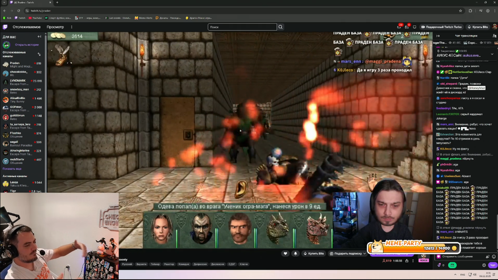Click the heart follow button under stream
This screenshot has height=280, width=498.
click(x=286, y=254)
